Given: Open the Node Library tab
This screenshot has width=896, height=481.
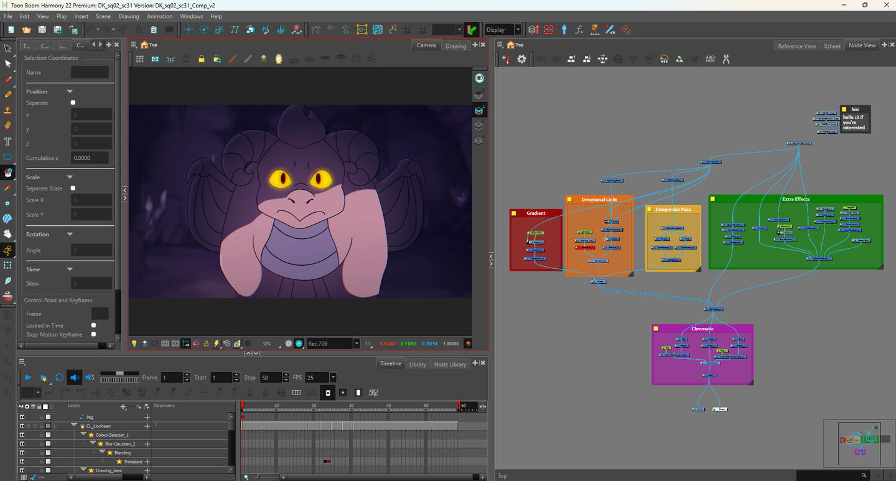Looking at the screenshot, I should pos(450,364).
